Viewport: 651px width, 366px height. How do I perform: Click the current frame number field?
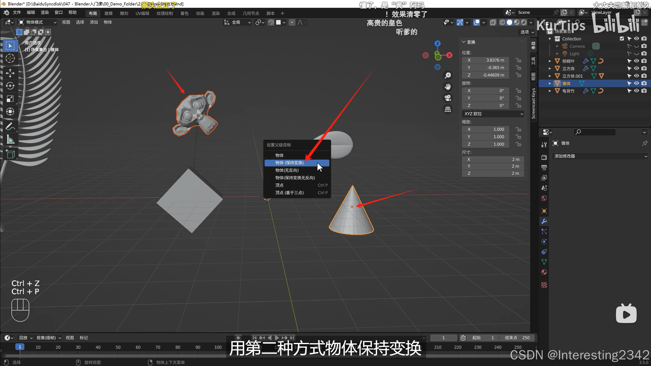pos(443,338)
